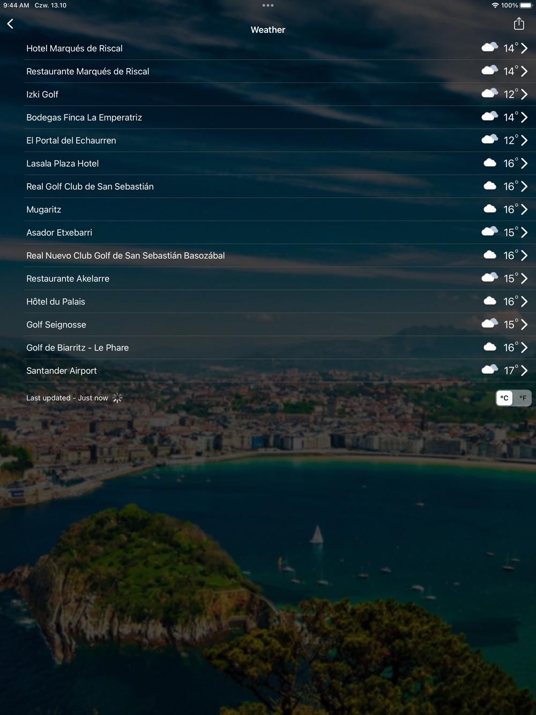Image resolution: width=536 pixels, height=715 pixels.
Task: Select 'Restaurante Akelarre' name
Action: coord(68,279)
